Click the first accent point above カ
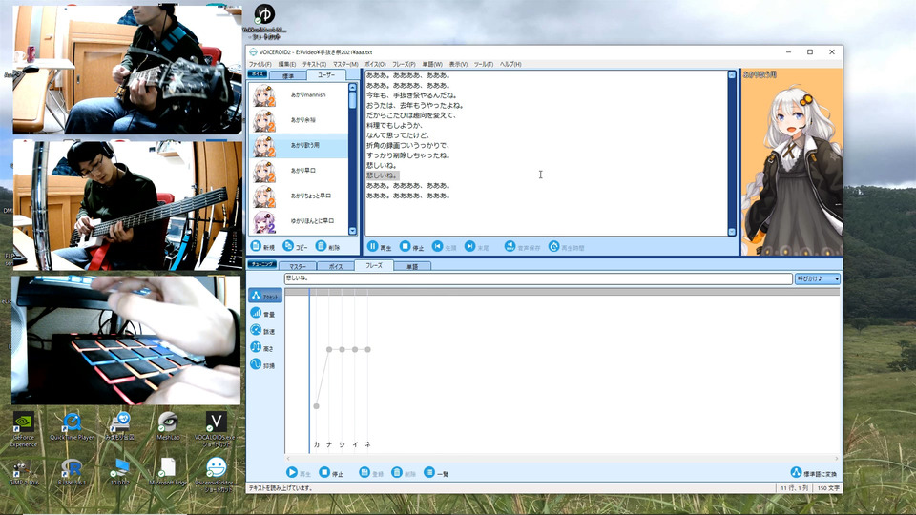Image resolution: width=916 pixels, height=515 pixels. click(316, 406)
